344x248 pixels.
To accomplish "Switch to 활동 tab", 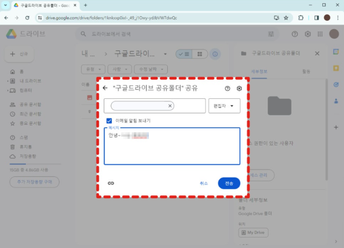I will click(306, 72).
